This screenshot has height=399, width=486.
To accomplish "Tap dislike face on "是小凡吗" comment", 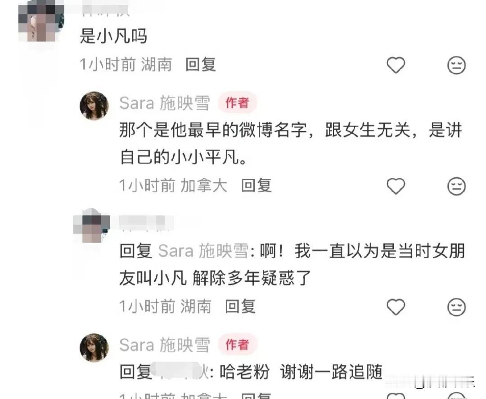I will (457, 65).
